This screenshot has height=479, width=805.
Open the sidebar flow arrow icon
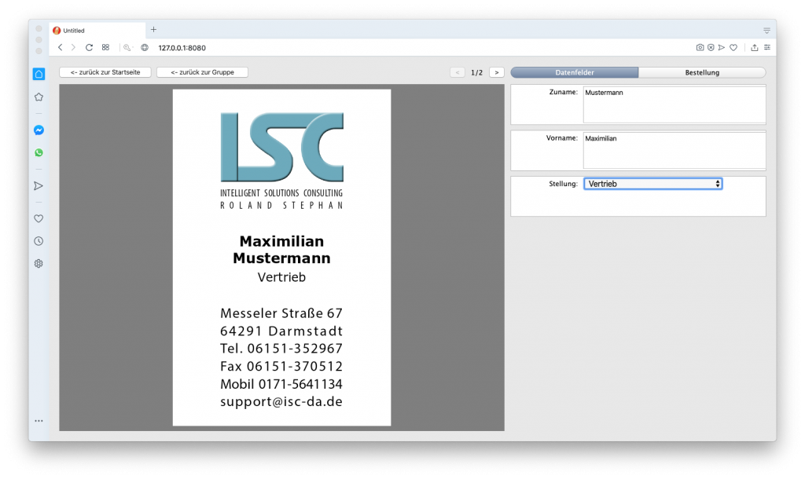(39, 185)
